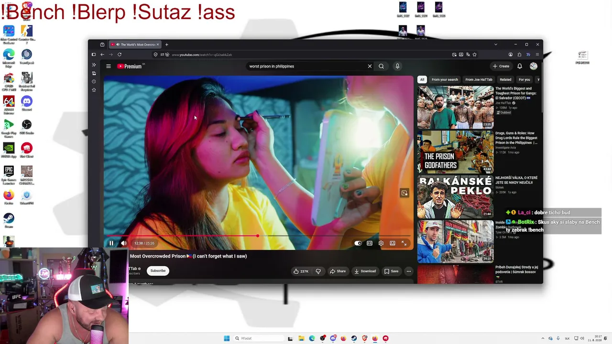Reload the page in the browser toolbar
Screen dimensions: 612x344
pos(120,54)
